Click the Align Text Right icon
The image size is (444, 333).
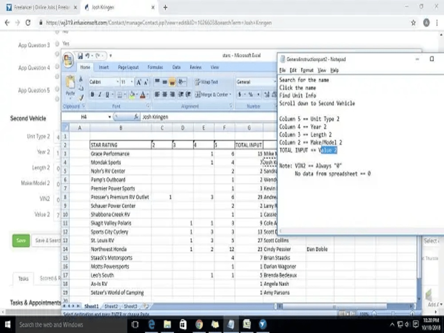pos(172,95)
